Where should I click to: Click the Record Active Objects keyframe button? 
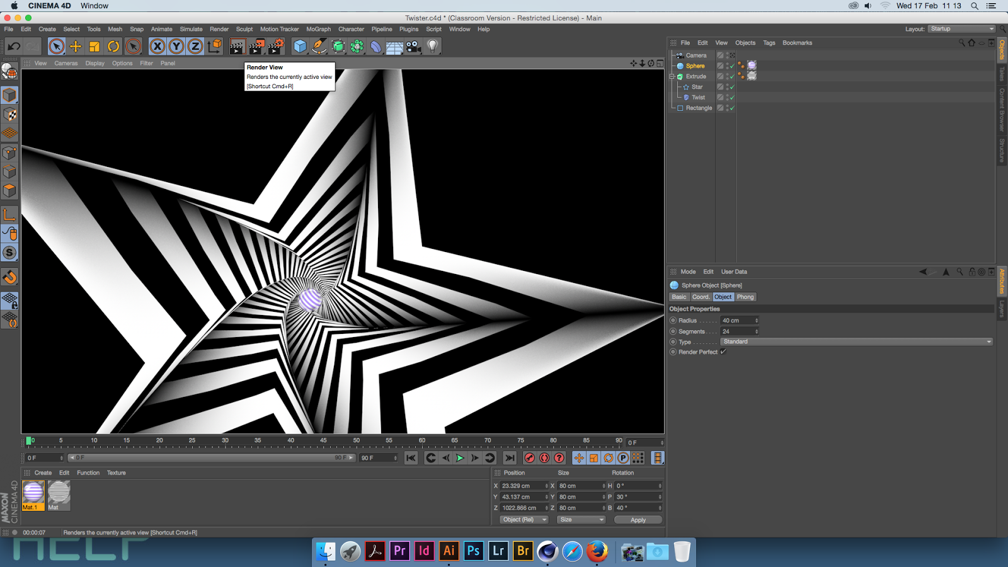(530, 458)
